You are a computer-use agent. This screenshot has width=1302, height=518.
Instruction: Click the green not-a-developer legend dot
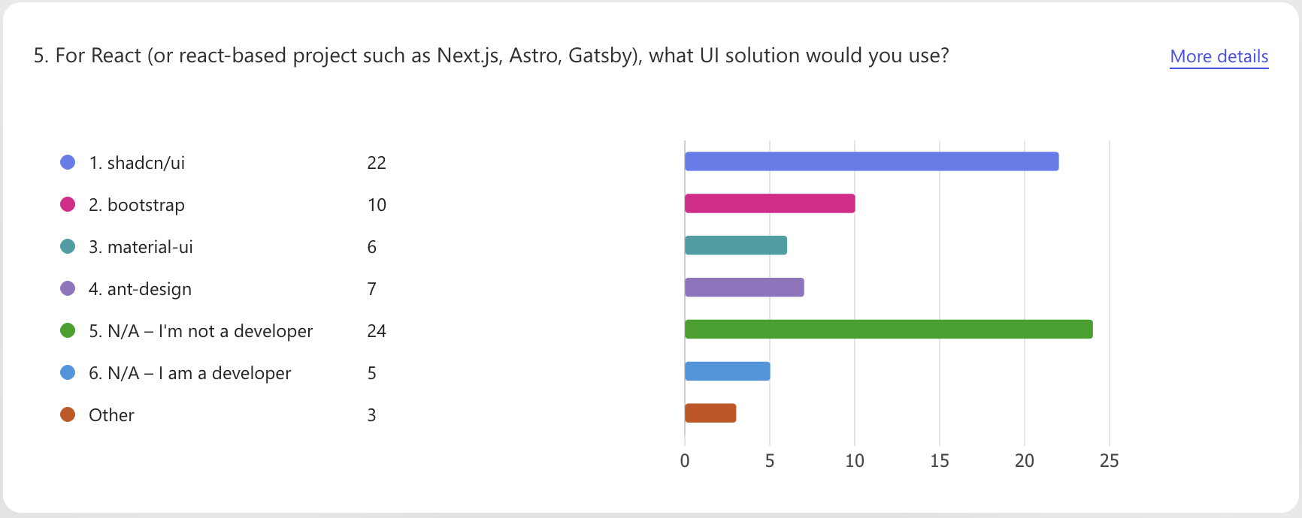[68, 330]
